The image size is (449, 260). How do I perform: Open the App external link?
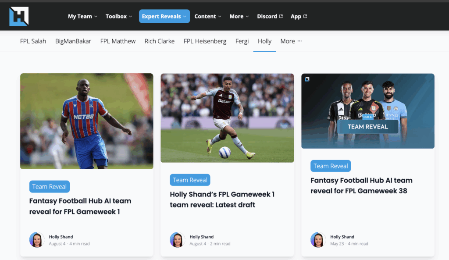[x=299, y=16]
